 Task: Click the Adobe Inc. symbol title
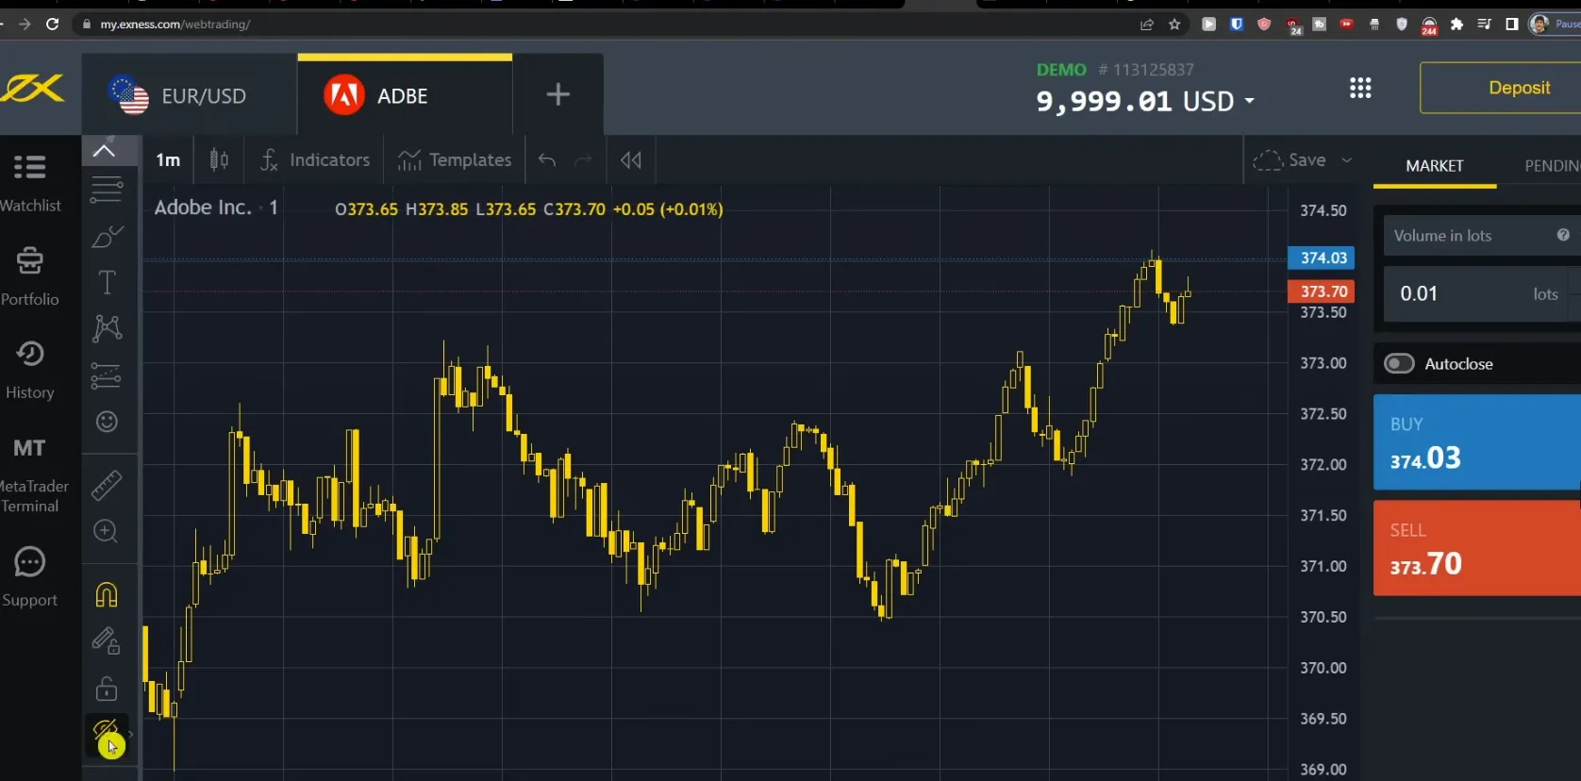203,208
